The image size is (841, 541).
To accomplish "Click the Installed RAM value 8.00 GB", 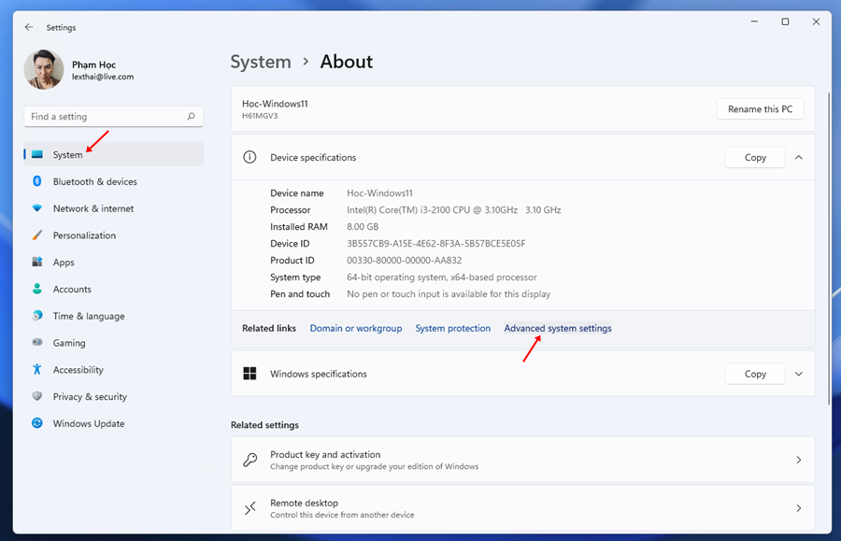I will click(x=363, y=226).
